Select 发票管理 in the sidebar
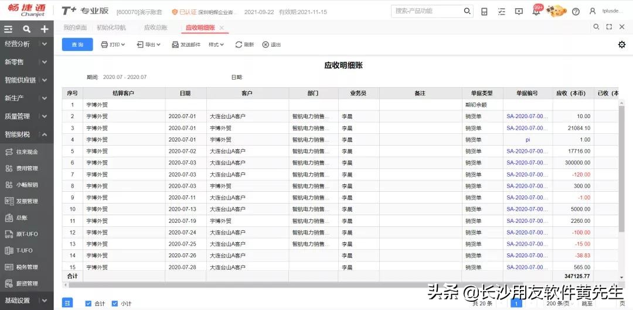Image resolution: width=633 pixels, height=310 pixels. [x=26, y=201]
